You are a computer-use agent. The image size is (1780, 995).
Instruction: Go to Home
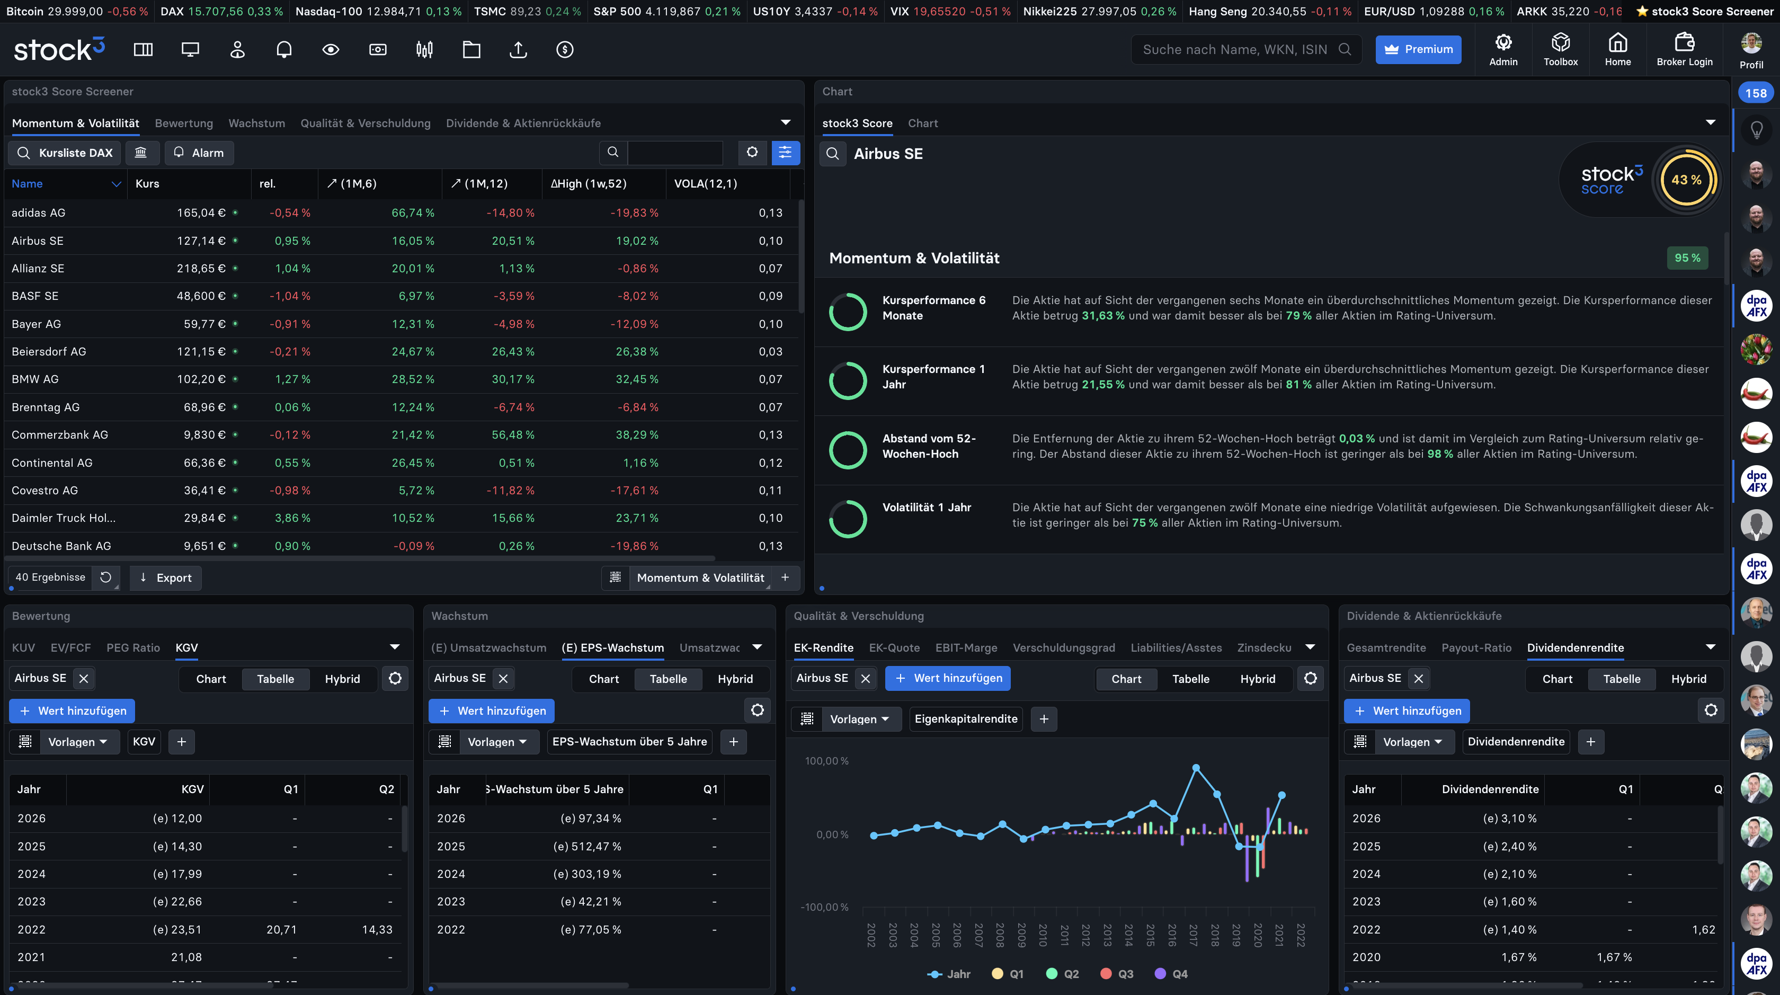point(1617,50)
